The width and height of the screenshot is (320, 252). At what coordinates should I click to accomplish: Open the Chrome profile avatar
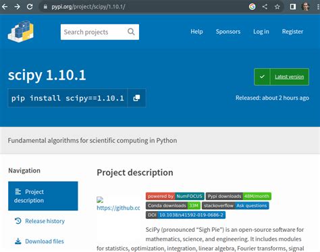coord(305,7)
